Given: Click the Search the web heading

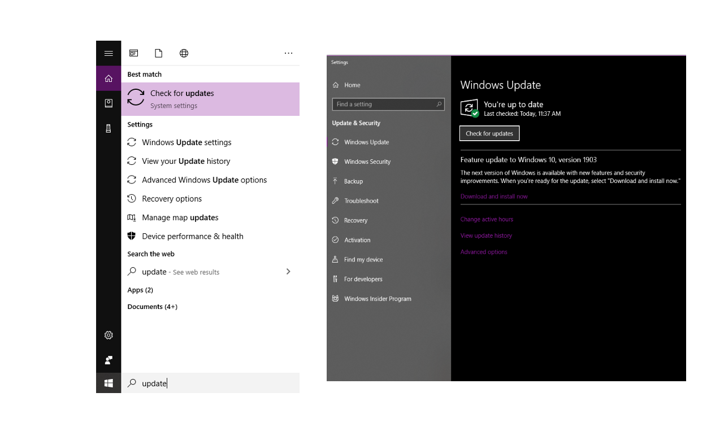Looking at the screenshot, I should [x=151, y=254].
